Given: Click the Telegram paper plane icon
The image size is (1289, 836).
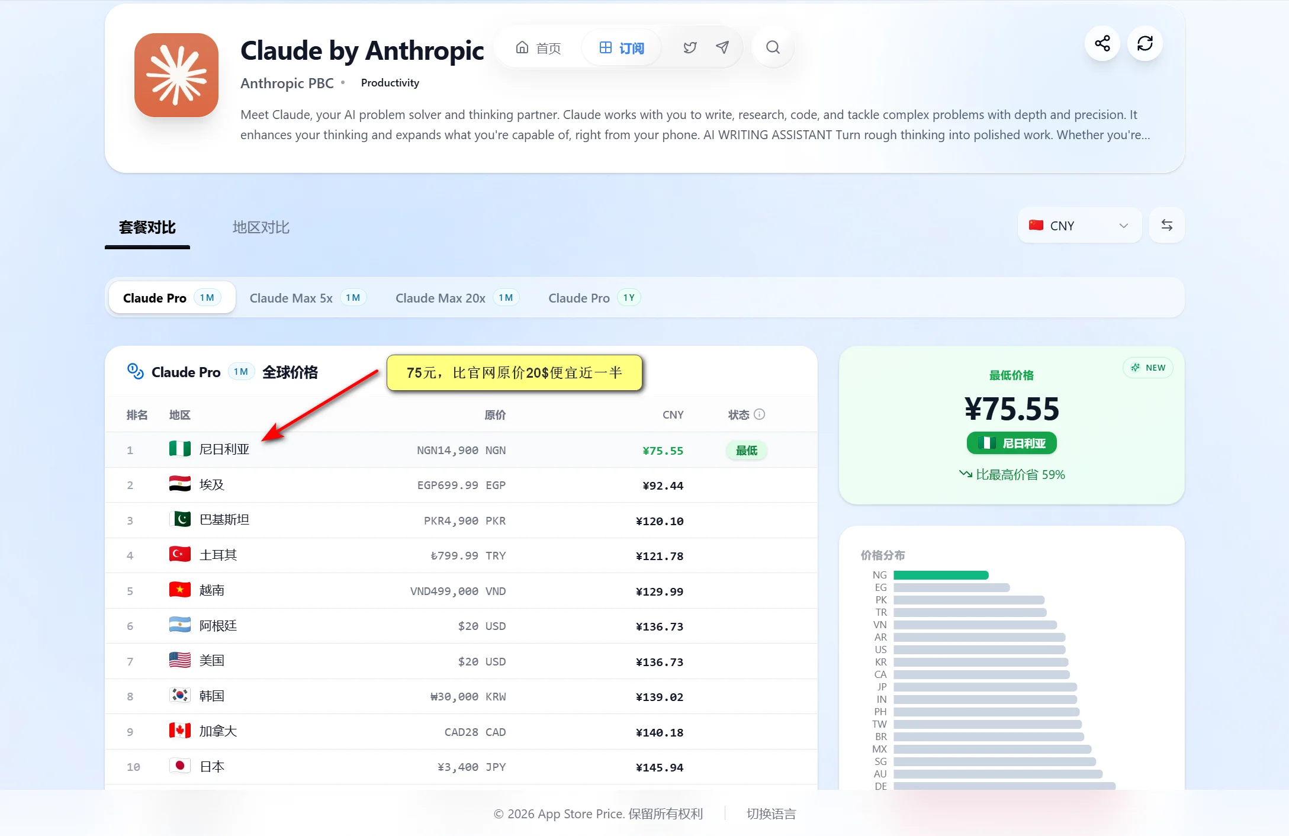Looking at the screenshot, I should [x=722, y=47].
